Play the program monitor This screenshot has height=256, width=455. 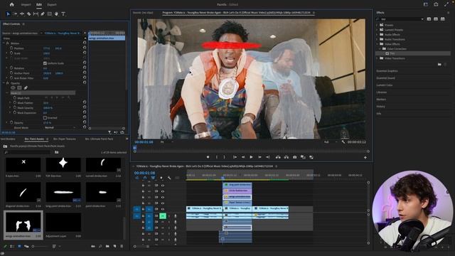pyautogui.click(x=251, y=157)
